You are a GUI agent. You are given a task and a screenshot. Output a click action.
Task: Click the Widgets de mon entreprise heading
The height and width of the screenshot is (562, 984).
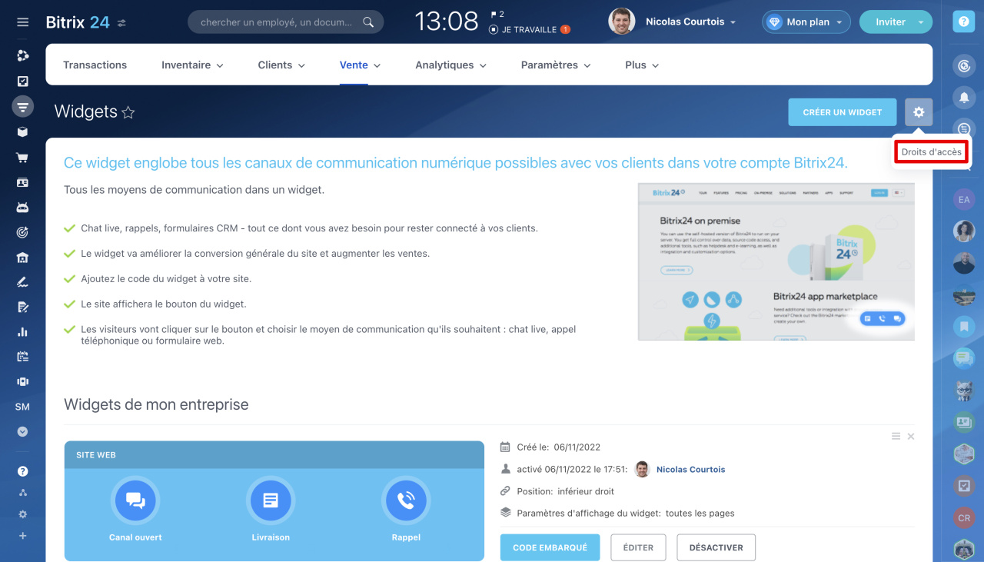(156, 404)
